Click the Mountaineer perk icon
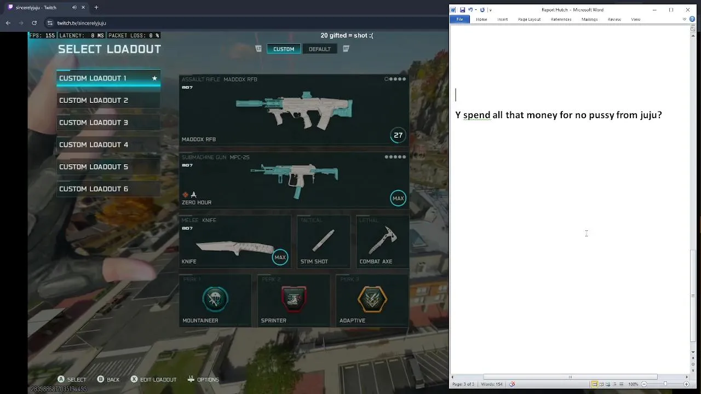This screenshot has height=394, width=701. point(215,299)
